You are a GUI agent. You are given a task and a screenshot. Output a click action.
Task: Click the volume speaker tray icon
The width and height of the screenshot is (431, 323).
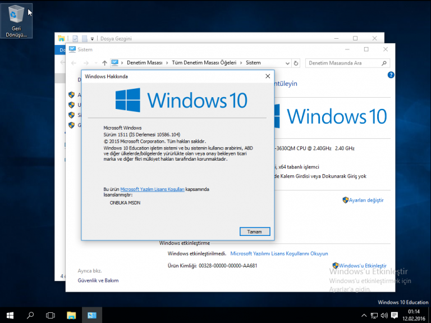coord(384,315)
